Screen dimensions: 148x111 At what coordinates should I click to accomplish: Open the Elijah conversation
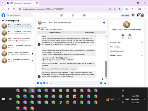(x=17, y=40)
